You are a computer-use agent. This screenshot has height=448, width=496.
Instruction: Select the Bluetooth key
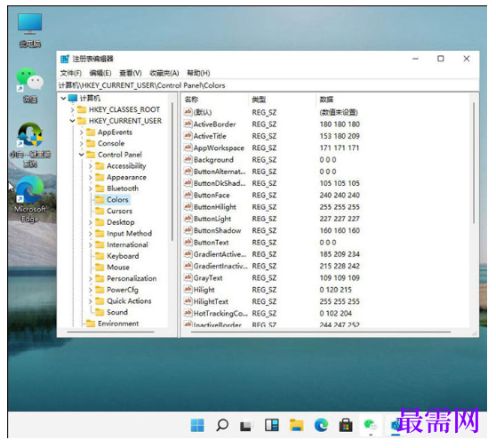pyautogui.click(x=123, y=188)
